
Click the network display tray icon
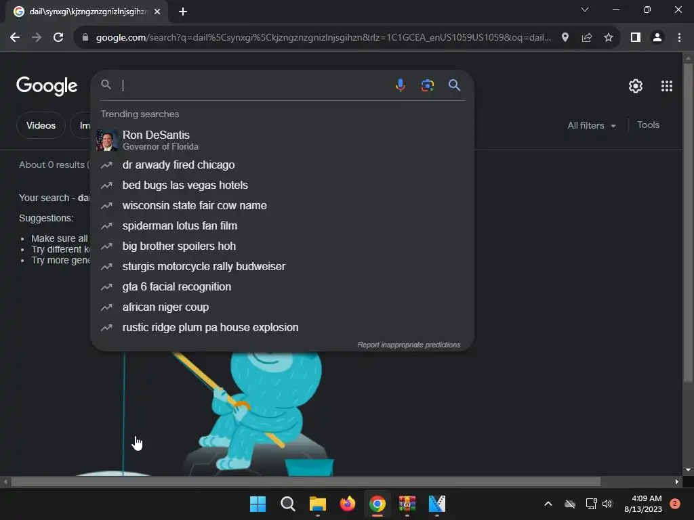[x=591, y=504]
